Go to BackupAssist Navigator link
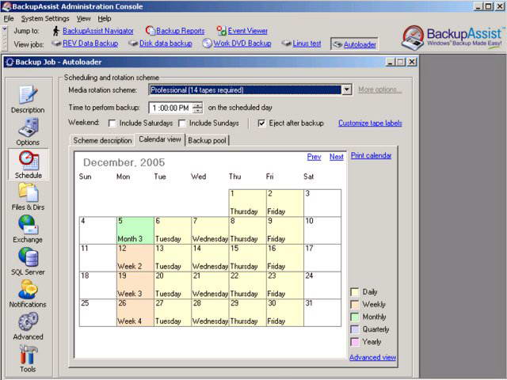The image size is (507, 380). click(x=98, y=31)
